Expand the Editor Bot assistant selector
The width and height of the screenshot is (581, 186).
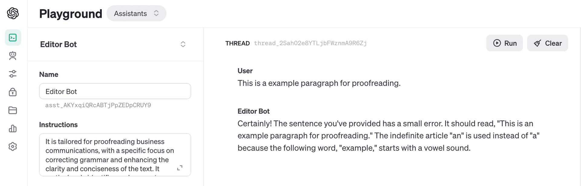tap(183, 44)
